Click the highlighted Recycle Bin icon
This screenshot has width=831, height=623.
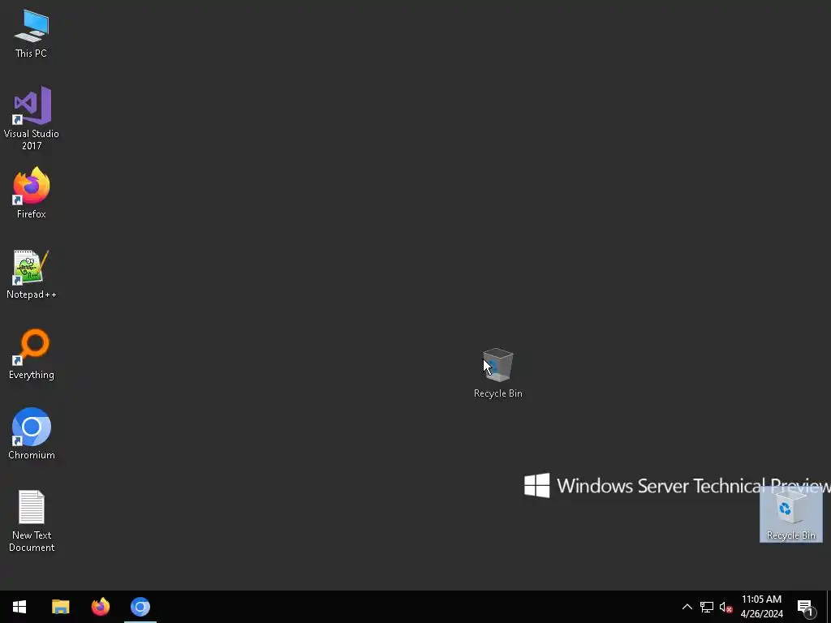(790, 514)
